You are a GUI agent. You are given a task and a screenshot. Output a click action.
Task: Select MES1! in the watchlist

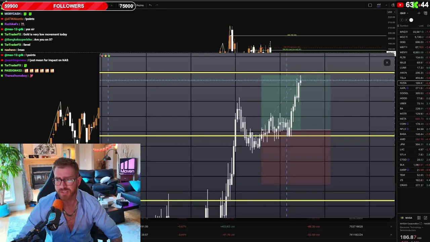(x=414, y=52)
